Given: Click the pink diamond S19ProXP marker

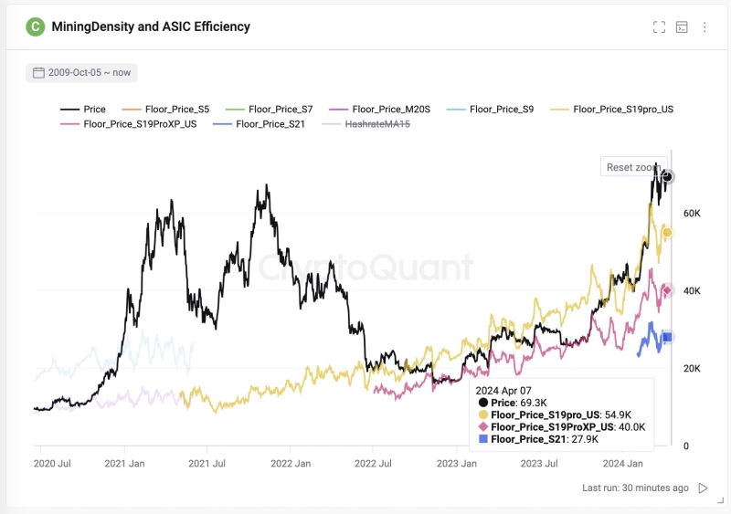Looking at the screenshot, I should [x=667, y=290].
